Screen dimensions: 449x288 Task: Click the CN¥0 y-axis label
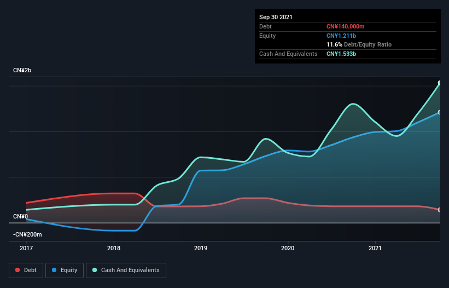click(21, 216)
